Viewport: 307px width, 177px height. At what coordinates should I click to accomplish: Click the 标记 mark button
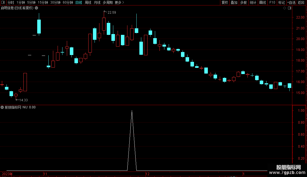[x=281, y=2]
